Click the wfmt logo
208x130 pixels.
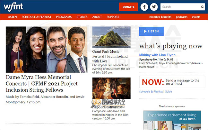[x=13, y=7]
